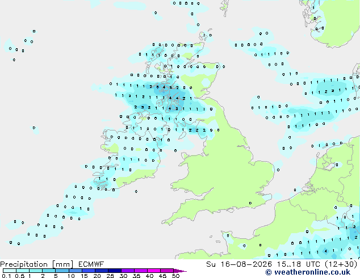Click the '10' legend value
The width and height of the screenshot is (360, 278).
[71, 276]
